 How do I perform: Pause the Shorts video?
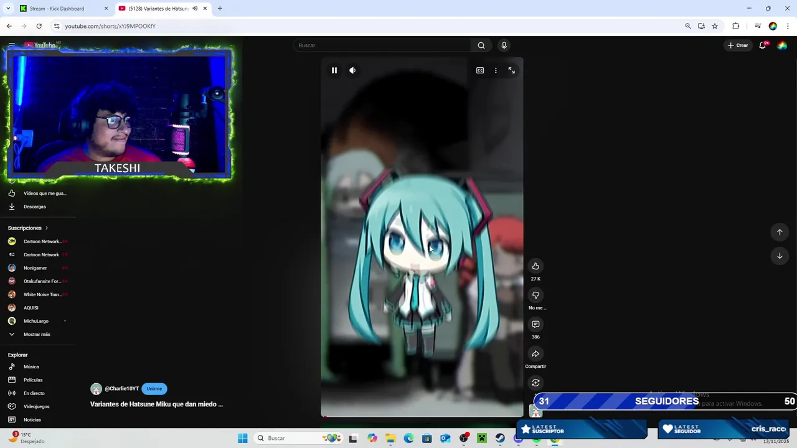pos(334,70)
